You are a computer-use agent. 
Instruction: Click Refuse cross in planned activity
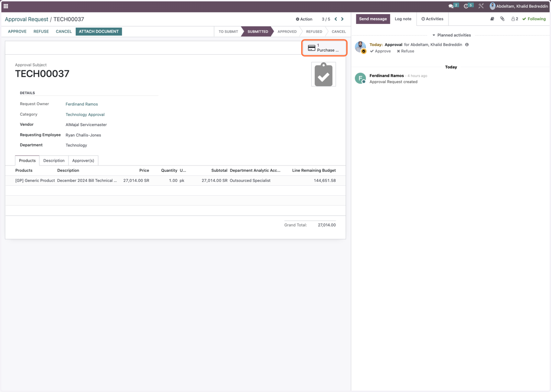click(x=405, y=51)
